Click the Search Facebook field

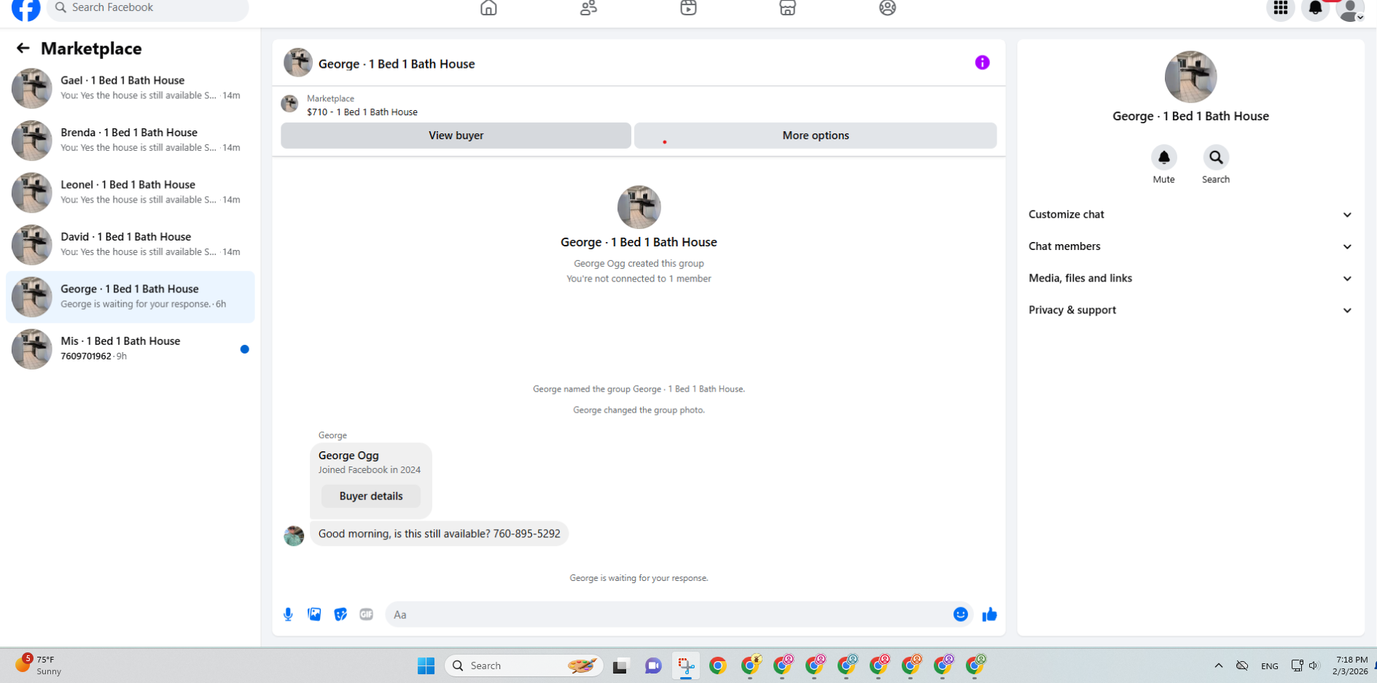tap(147, 8)
